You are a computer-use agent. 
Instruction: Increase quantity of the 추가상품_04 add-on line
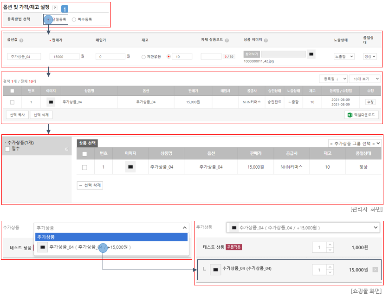(x=330, y=267)
